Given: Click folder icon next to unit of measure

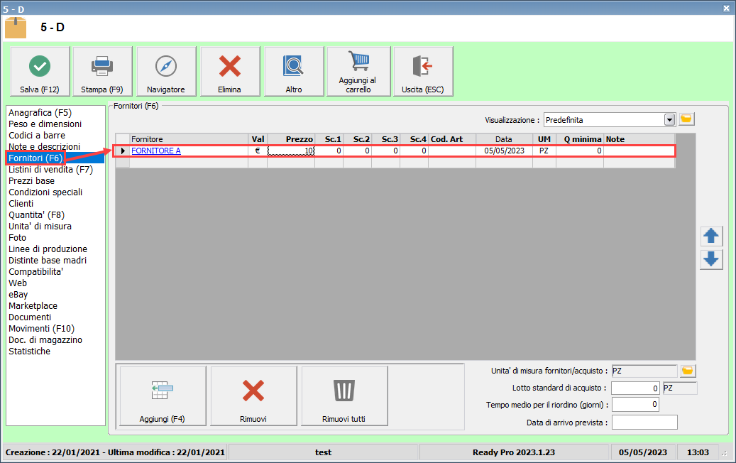Looking at the screenshot, I should (x=688, y=371).
